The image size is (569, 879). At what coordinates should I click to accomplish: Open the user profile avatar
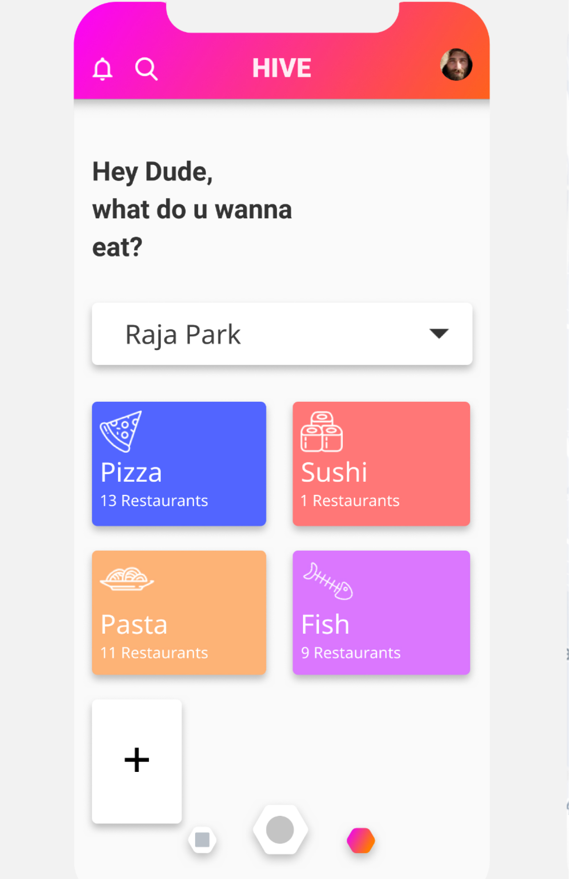[456, 65]
